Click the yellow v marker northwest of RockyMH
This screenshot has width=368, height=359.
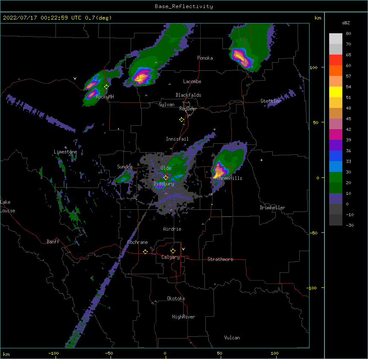pyautogui.click(x=75, y=78)
